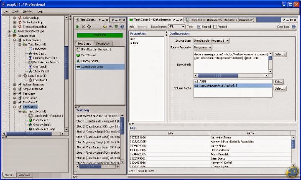Toggle the Shared checkbox
Image resolution: width=301 pixels, height=180 pixels.
tap(199, 27)
